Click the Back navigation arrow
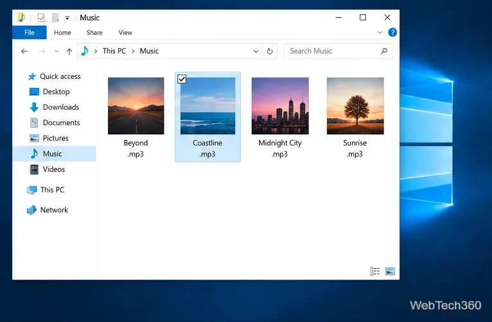Image resolution: width=492 pixels, height=322 pixels. (24, 51)
